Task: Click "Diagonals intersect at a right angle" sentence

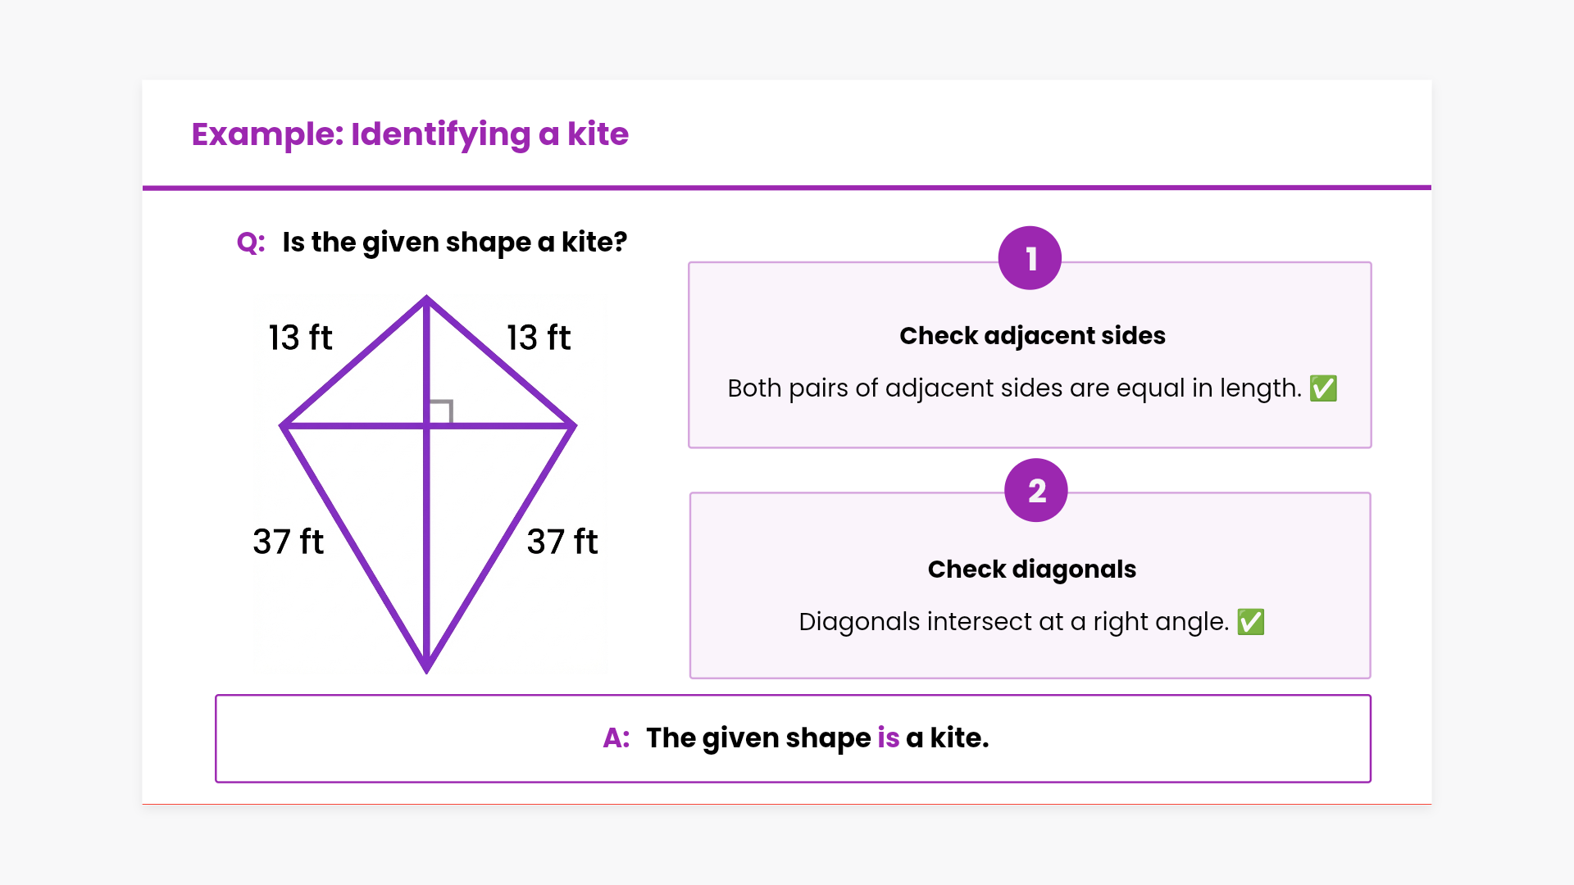Action: [1013, 622]
